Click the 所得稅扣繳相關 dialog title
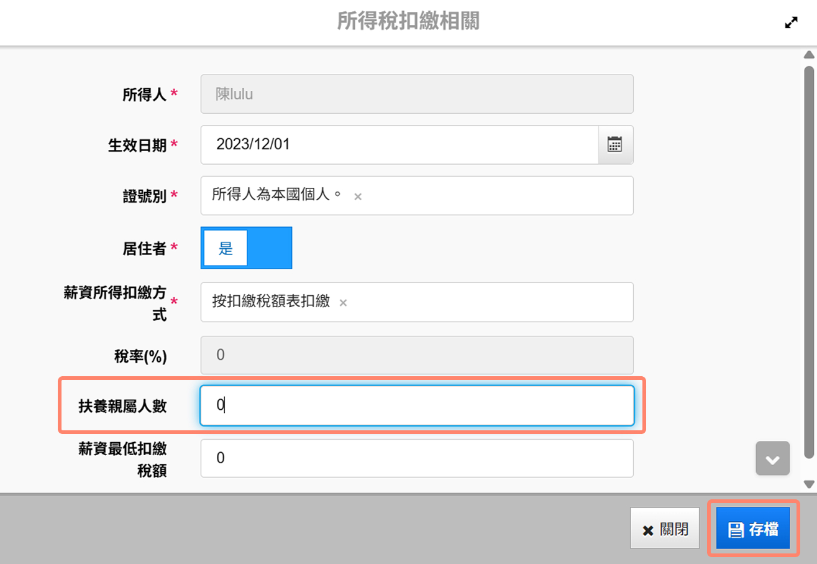Image resolution: width=817 pixels, height=564 pixels. [408, 22]
